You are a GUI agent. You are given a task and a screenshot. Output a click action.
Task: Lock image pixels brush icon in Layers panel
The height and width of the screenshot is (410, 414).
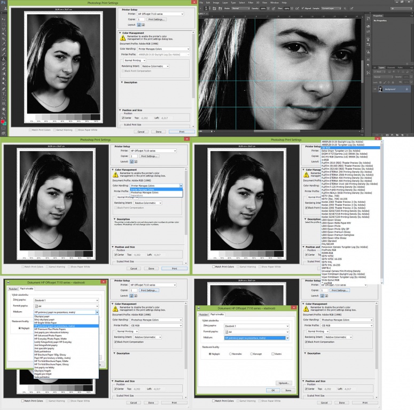(385, 82)
